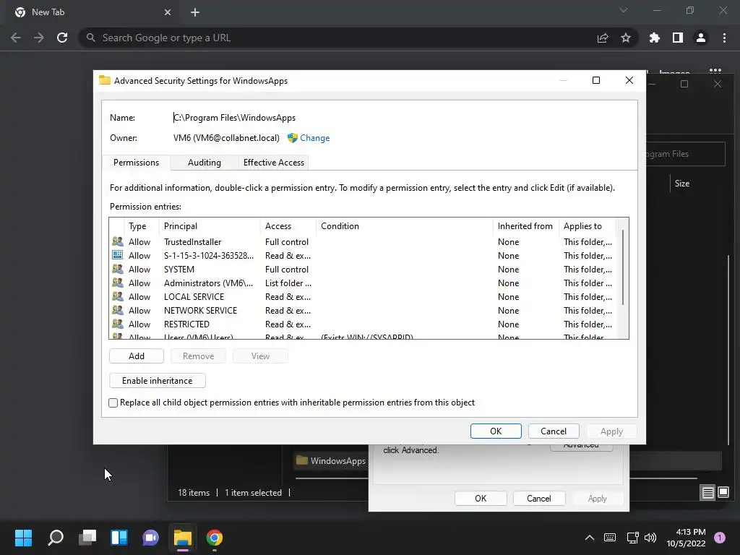This screenshot has height=555, width=740.
Task: Open the Chat app on the taskbar
Action: pyautogui.click(x=150, y=538)
